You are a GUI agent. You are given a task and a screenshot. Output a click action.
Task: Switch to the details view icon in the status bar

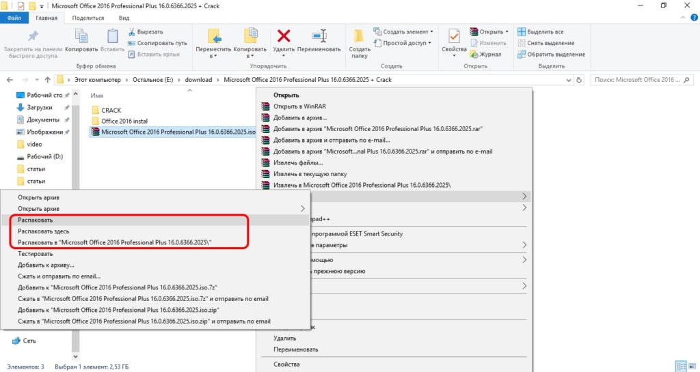pyautogui.click(x=682, y=367)
